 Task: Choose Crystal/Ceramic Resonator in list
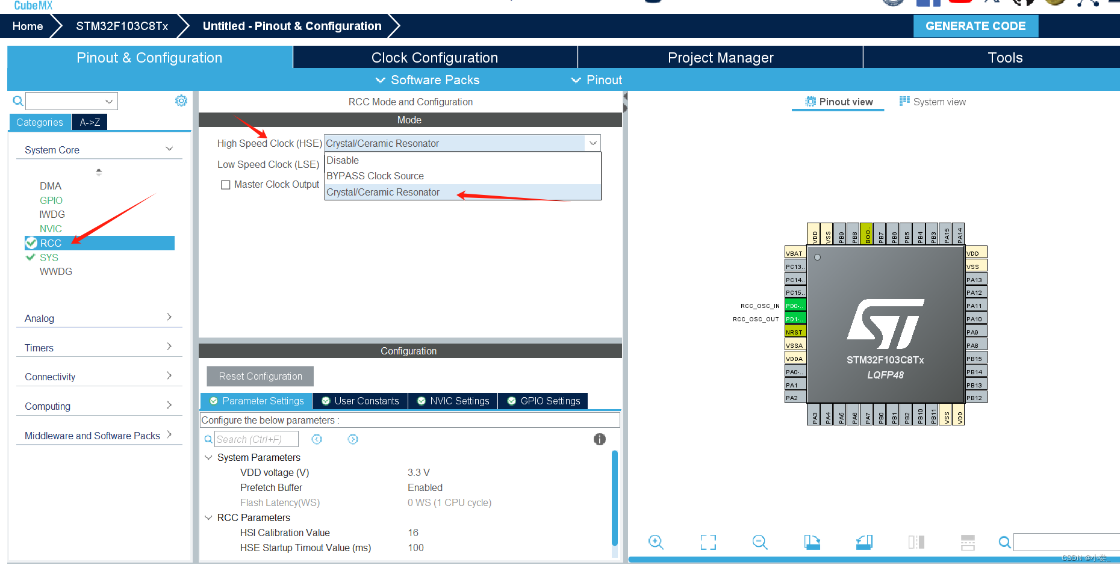click(x=462, y=192)
